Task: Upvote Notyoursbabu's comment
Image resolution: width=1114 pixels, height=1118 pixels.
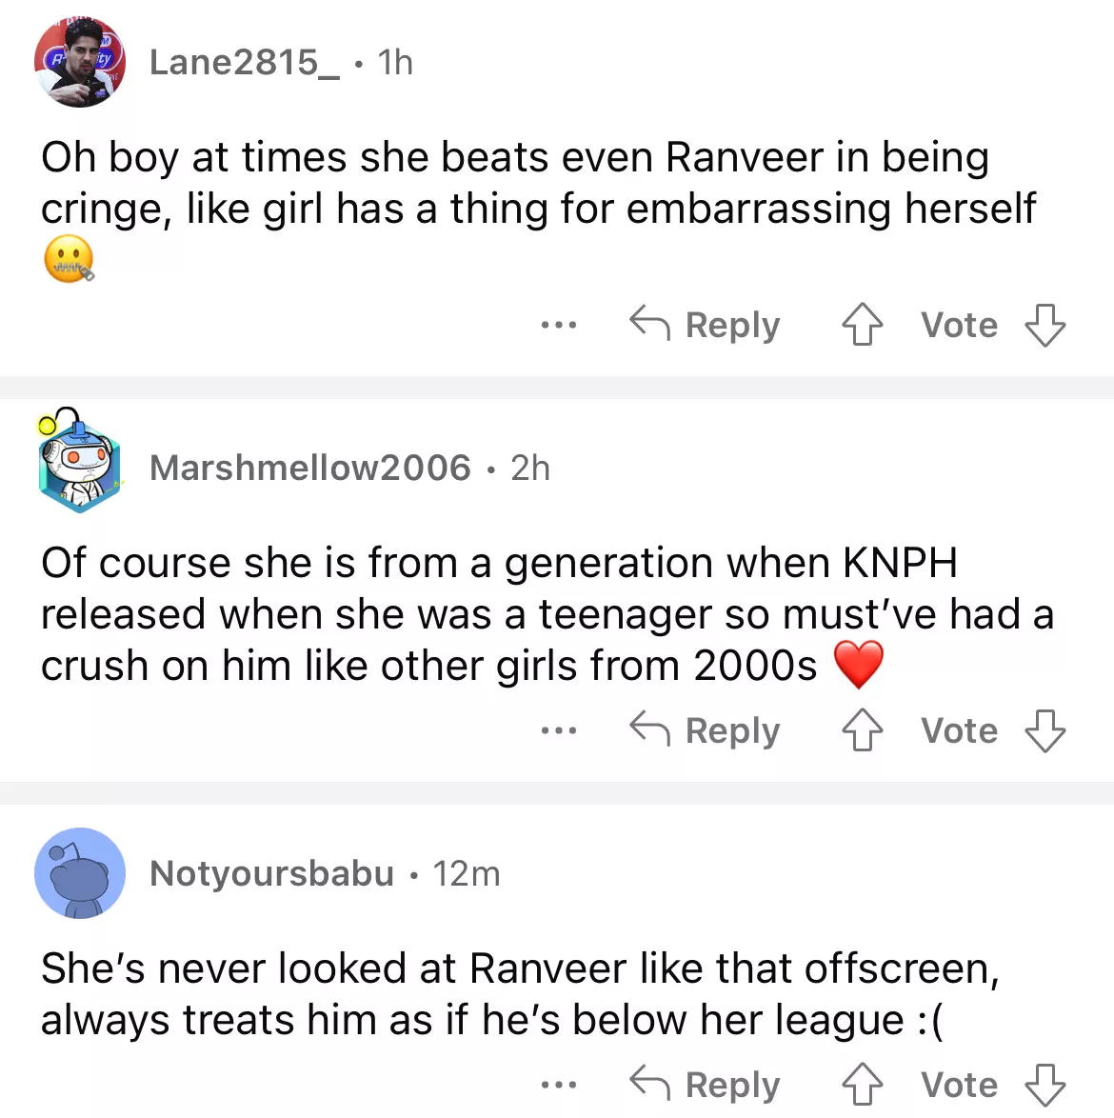Action: (862, 1085)
